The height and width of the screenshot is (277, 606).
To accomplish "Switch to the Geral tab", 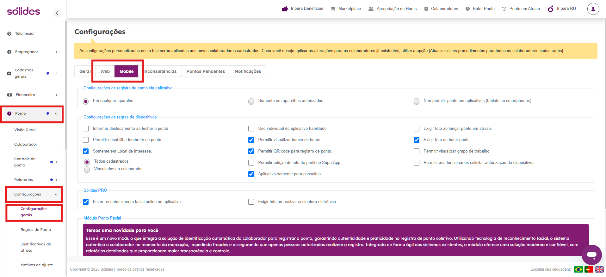I will pyautogui.click(x=85, y=71).
